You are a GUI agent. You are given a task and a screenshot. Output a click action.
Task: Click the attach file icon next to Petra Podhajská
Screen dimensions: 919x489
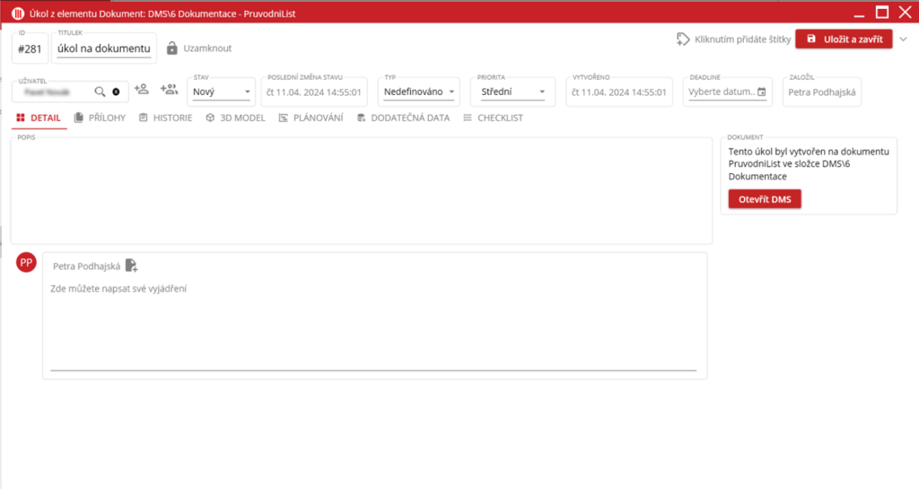click(x=131, y=266)
